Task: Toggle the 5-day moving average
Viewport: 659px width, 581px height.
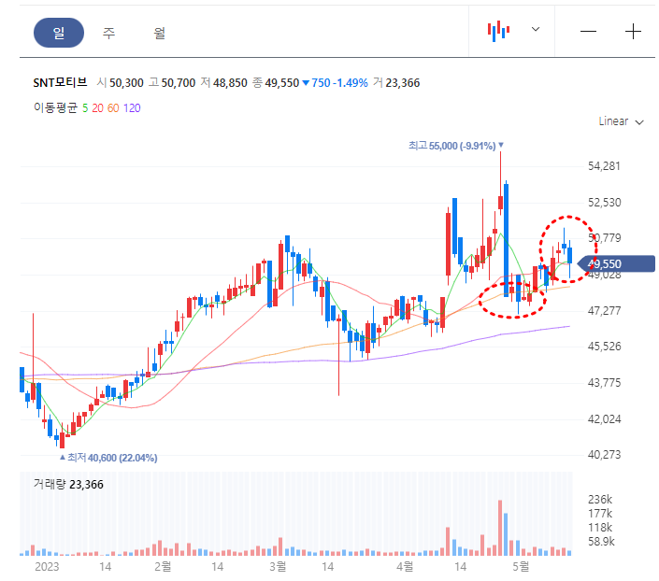Action: pyautogui.click(x=85, y=108)
